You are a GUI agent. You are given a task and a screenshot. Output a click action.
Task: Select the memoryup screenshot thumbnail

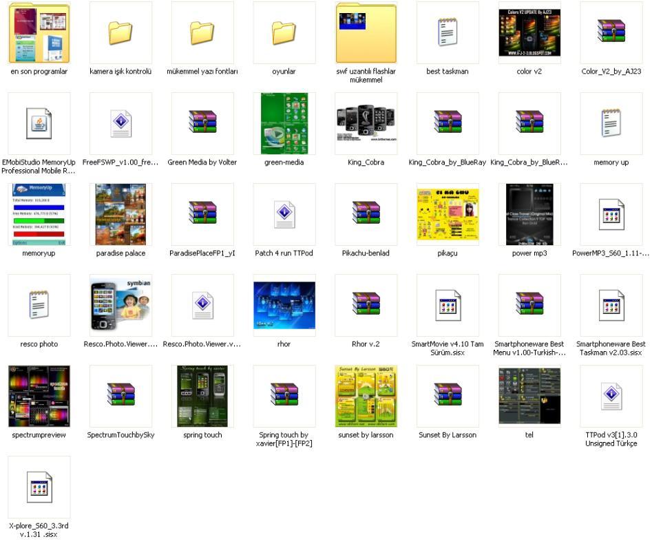point(39,215)
